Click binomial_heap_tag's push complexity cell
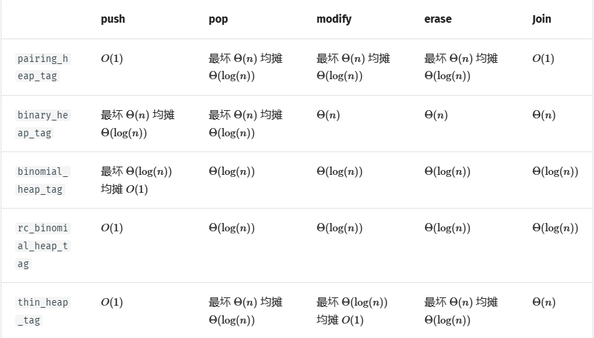594x338 pixels. click(x=136, y=180)
